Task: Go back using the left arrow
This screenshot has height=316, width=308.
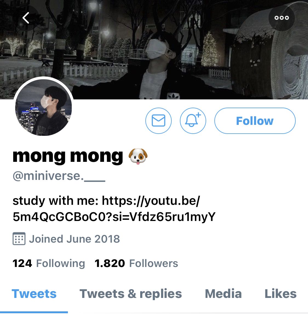Action: click(x=26, y=18)
